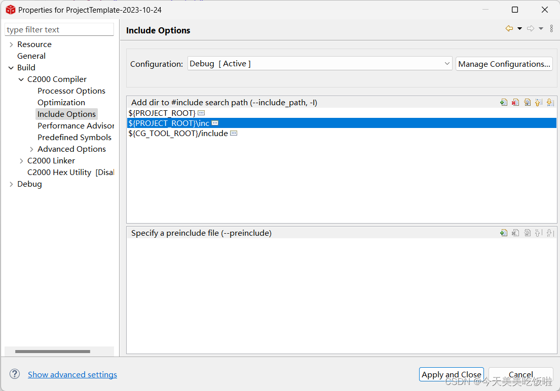Click preinclude section Move Down icon

[x=550, y=233]
